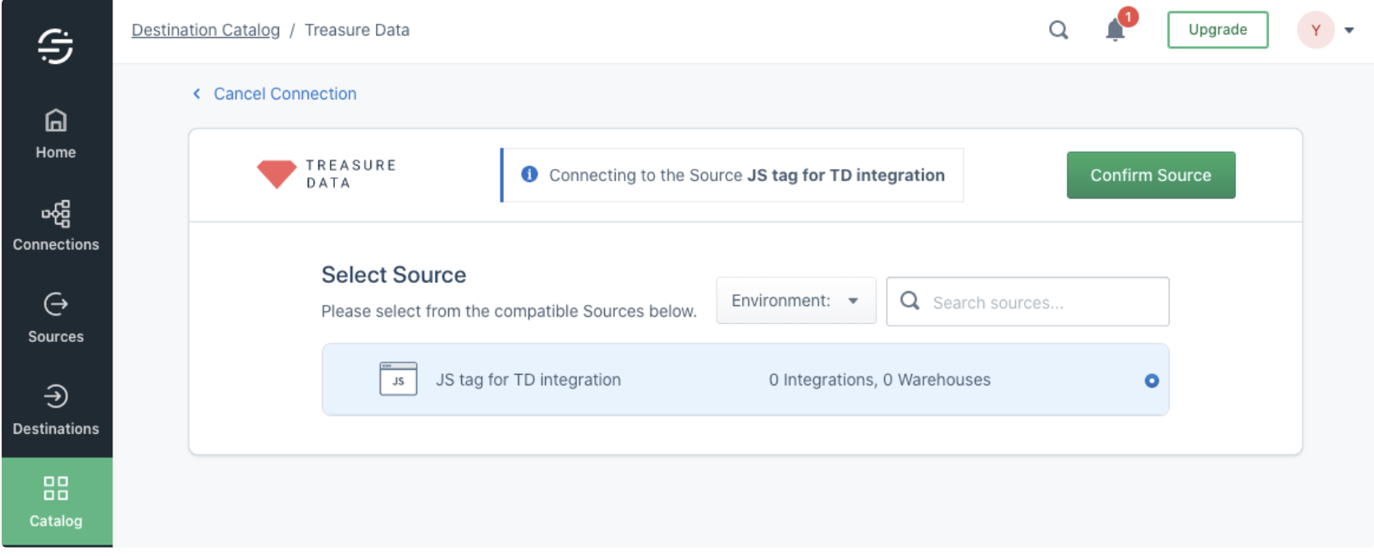The height and width of the screenshot is (556, 1374).
Task: Click the Treasure Data logo
Action: pyautogui.click(x=326, y=174)
